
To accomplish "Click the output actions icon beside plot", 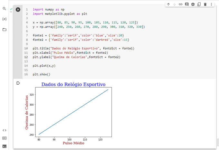I will click(18, 83).
